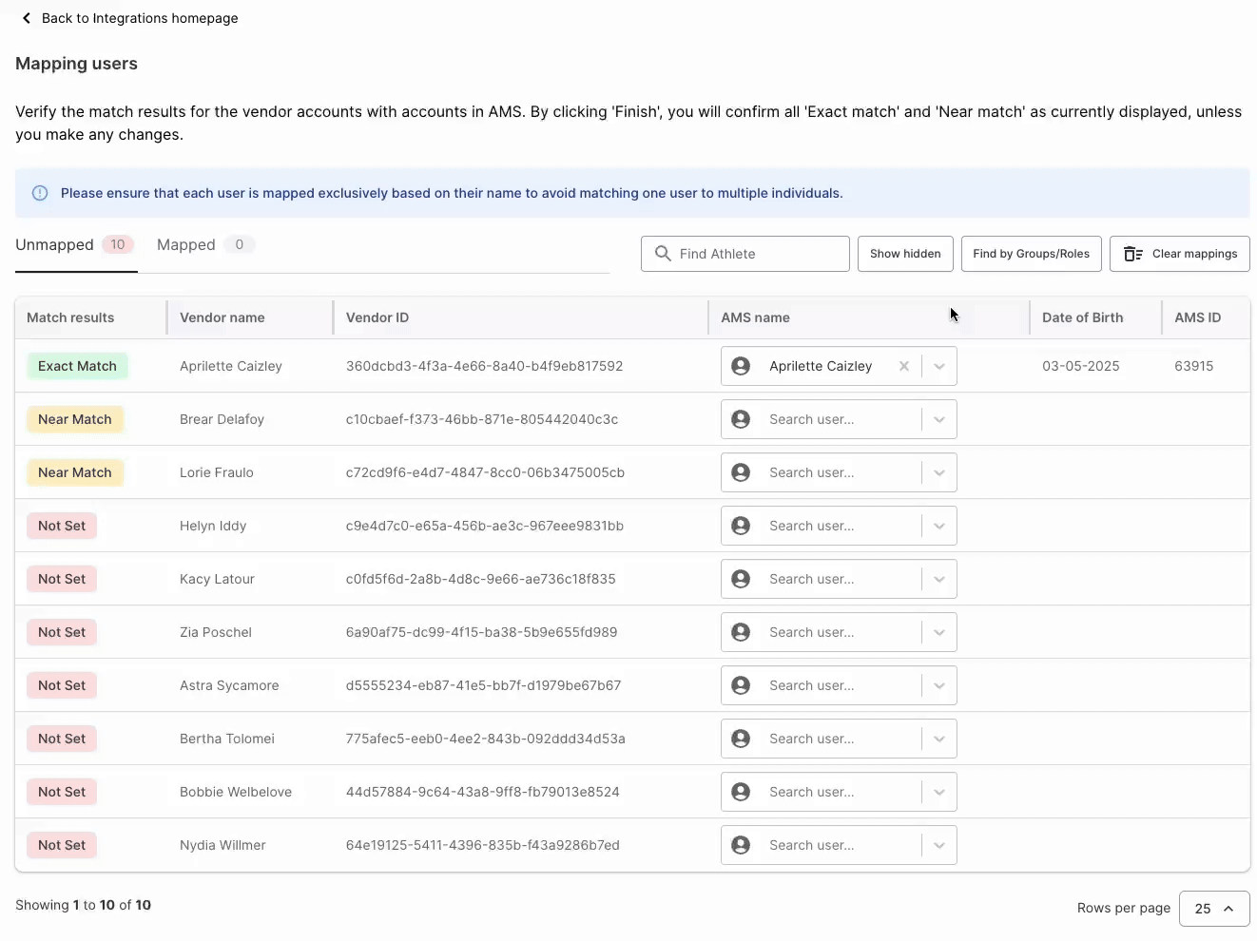Click the back arrow icon beside Integrations homepage
The image size is (1257, 941).
[26, 17]
